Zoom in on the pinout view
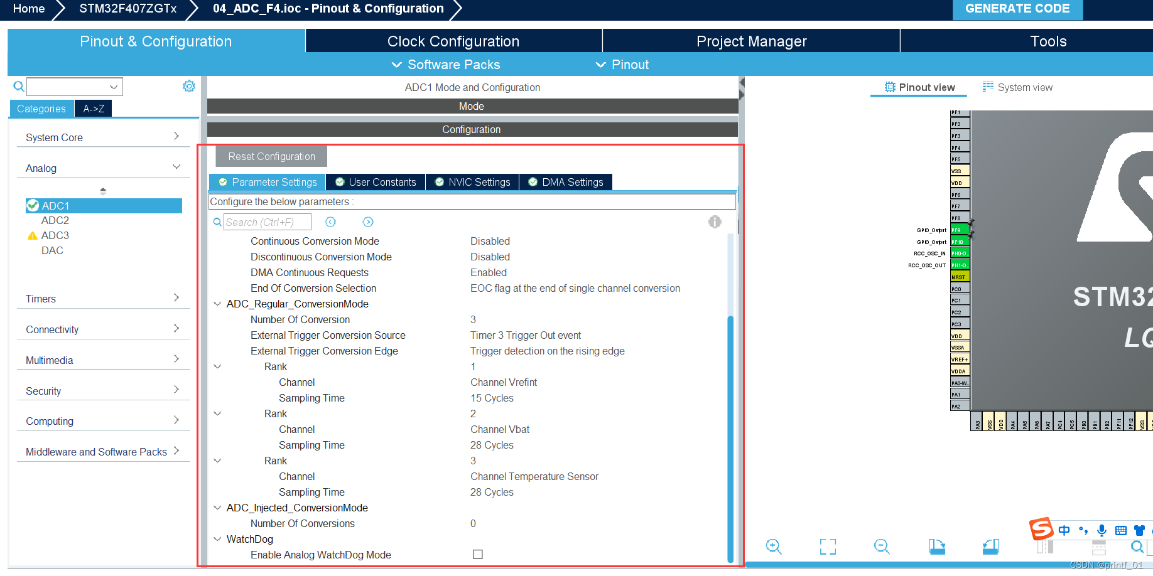Screen dimensions: 1153x576 pyautogui.click(x=774, y=547)
